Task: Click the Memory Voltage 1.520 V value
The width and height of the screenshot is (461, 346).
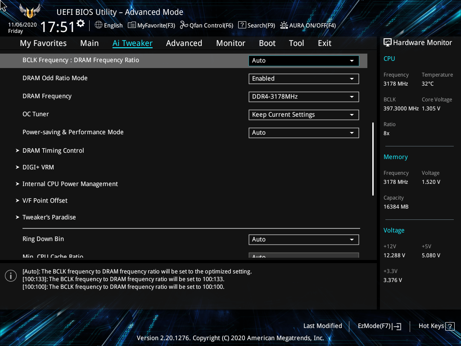Action: pos(431,182)
